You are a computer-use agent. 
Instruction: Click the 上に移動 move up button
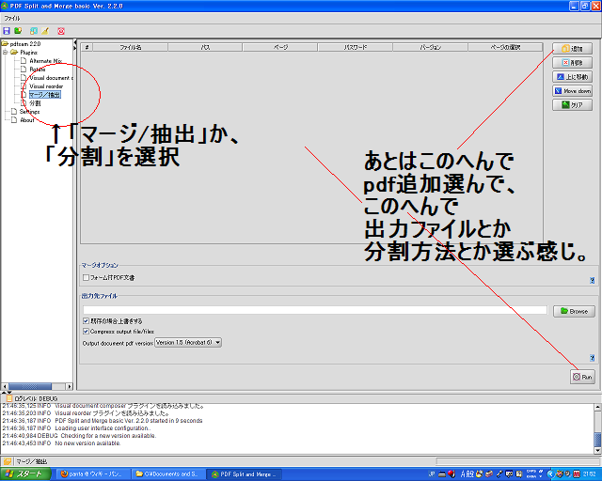coord(572,77)
